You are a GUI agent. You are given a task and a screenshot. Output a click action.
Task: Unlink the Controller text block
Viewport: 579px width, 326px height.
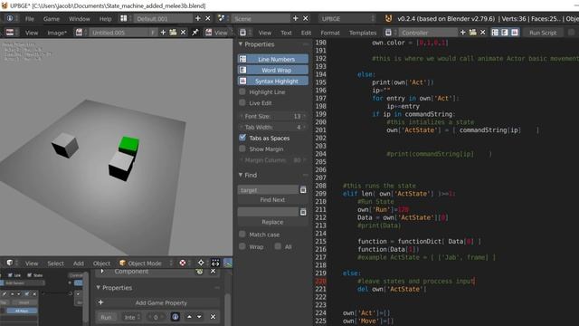[x=482, y=33]
